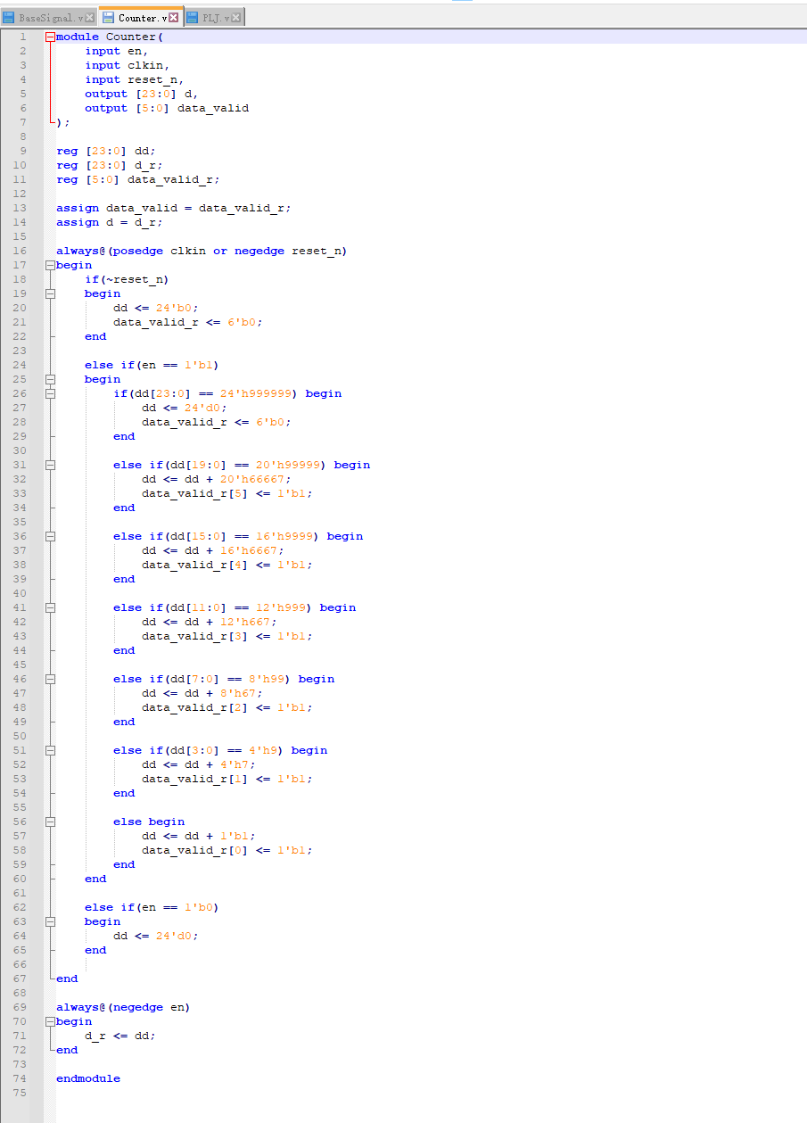Screen dimensions: 807x1123
Task: Fold the 8'h99 else-if block
Action: (50, 679)
